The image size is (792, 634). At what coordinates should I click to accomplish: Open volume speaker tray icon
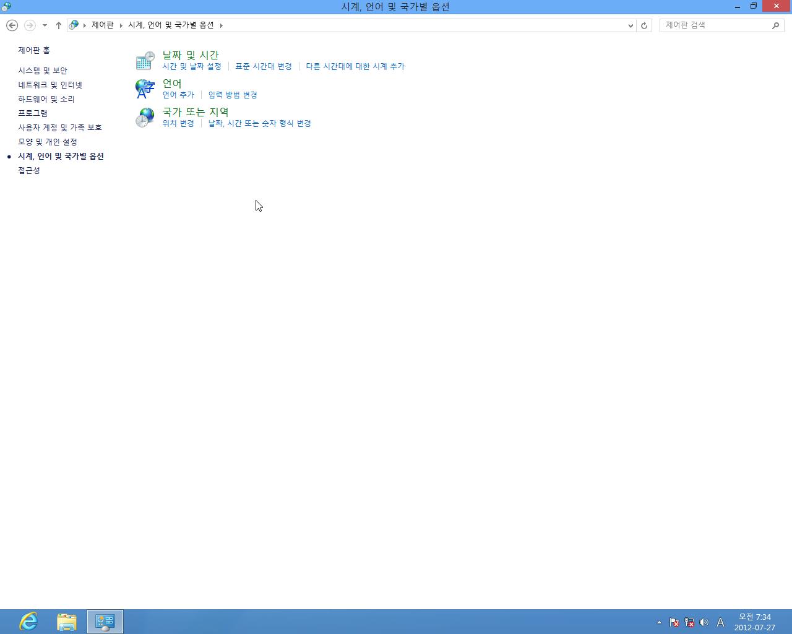[704, 622]
